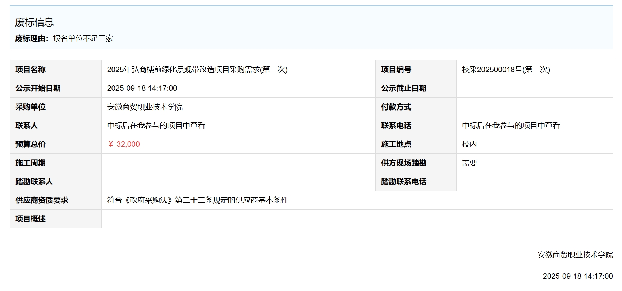
Task: Click the 废标理由 reason text 报名单位不足三家
Action: pos(83,38)
